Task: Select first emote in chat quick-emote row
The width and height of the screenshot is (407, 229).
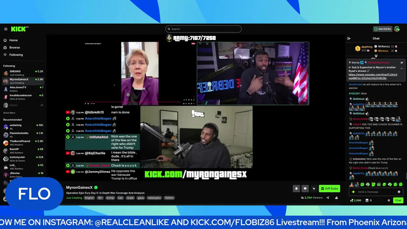Action: 351,184
